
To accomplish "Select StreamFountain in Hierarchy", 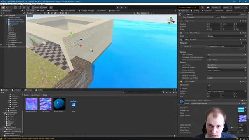I will pyautogui.click(x=16, y=42).
